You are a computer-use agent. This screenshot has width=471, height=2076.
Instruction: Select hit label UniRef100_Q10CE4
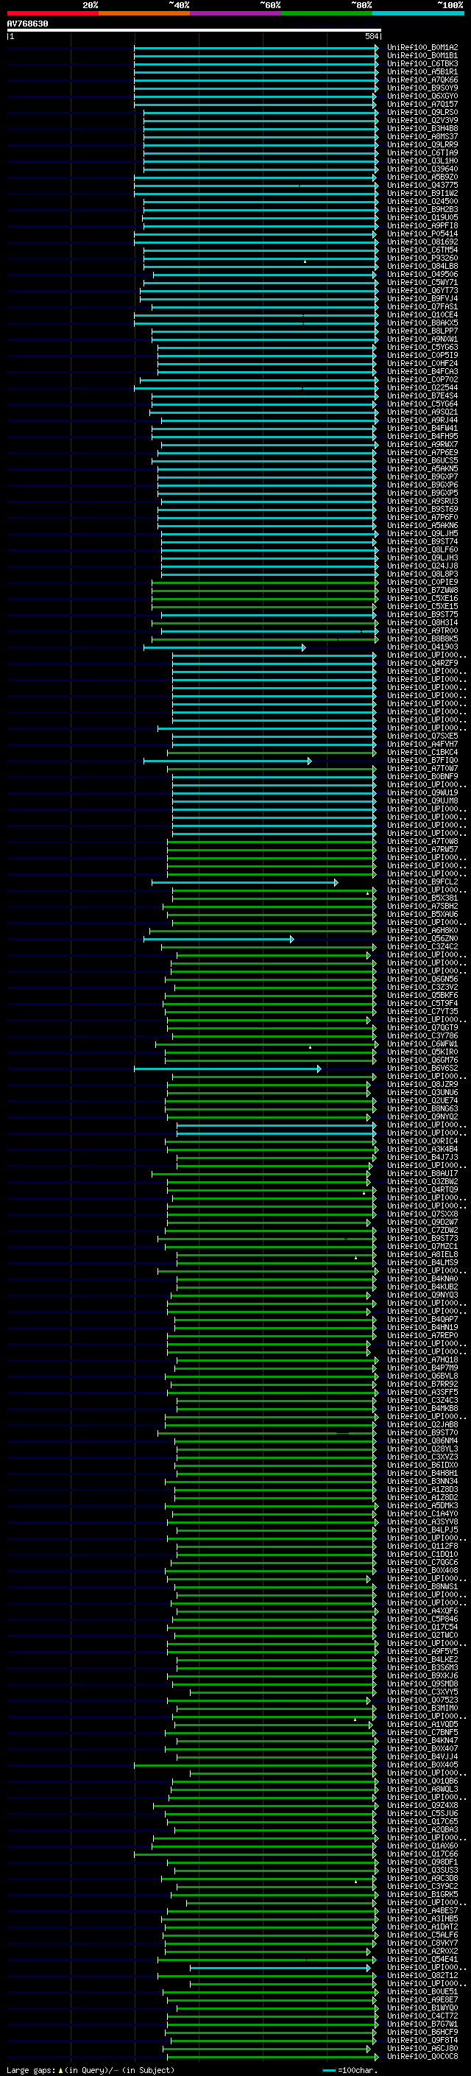click(422, 316)
